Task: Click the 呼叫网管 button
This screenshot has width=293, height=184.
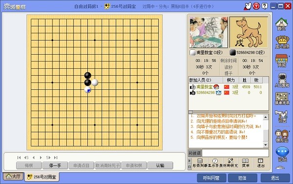Action: click(x=211, y=178)
